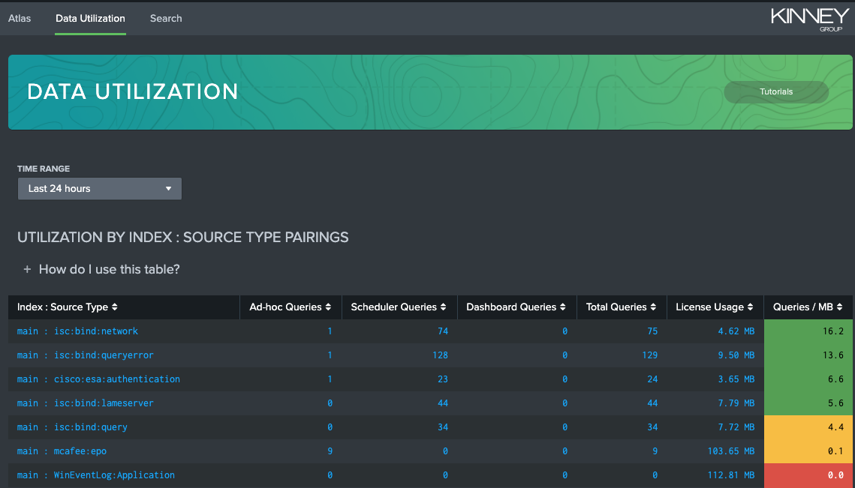Open the Last 24 hours time range dropdown
This screenshot has height=488, width=855.
click(99, 188)
